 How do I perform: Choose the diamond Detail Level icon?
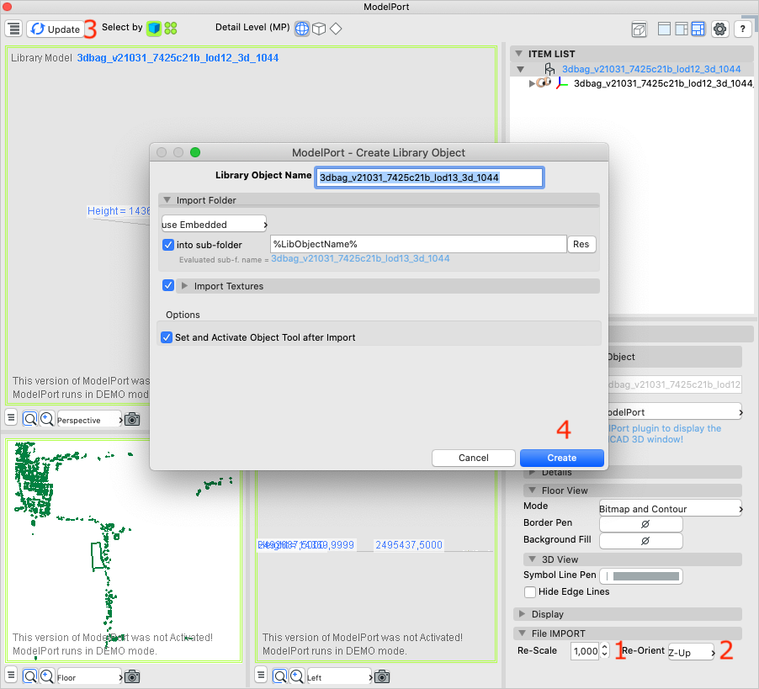coord(336,29)
